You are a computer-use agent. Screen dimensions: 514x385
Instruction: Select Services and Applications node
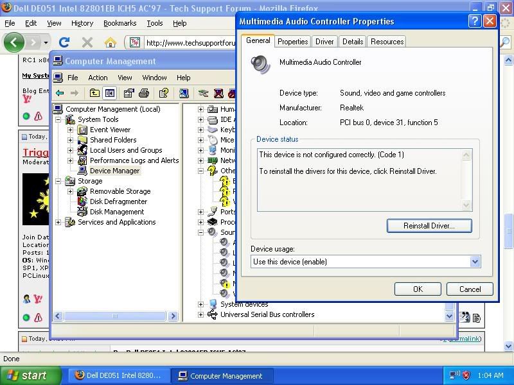click(x=117, y=222)
